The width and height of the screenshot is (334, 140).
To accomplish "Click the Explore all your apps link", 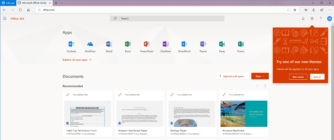I will pyautogui.click(x=77, y=60).
